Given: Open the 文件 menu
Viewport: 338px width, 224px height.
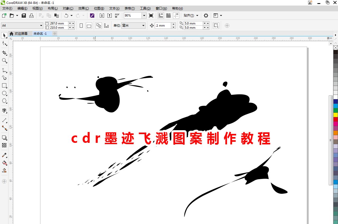Looking at the screenshot, I should (7, 8).
